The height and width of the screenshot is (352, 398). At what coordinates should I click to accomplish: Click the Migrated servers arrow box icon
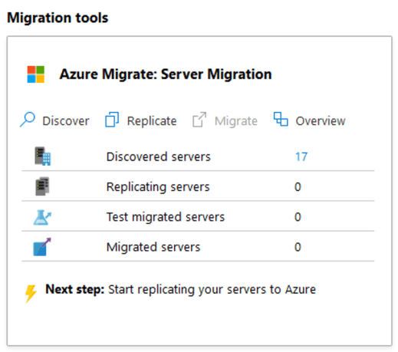(42, 247)
